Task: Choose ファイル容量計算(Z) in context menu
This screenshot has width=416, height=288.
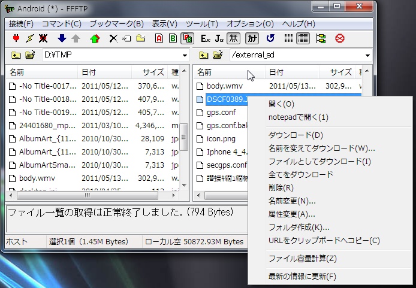Action: coord(330,258)
